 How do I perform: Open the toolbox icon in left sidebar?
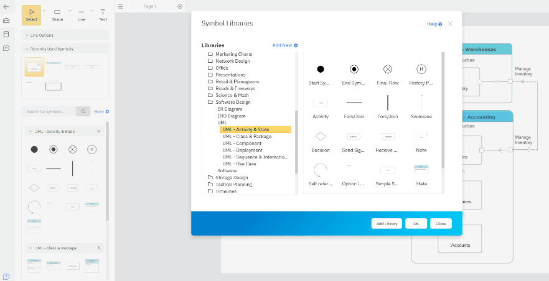tap(6, 21)
